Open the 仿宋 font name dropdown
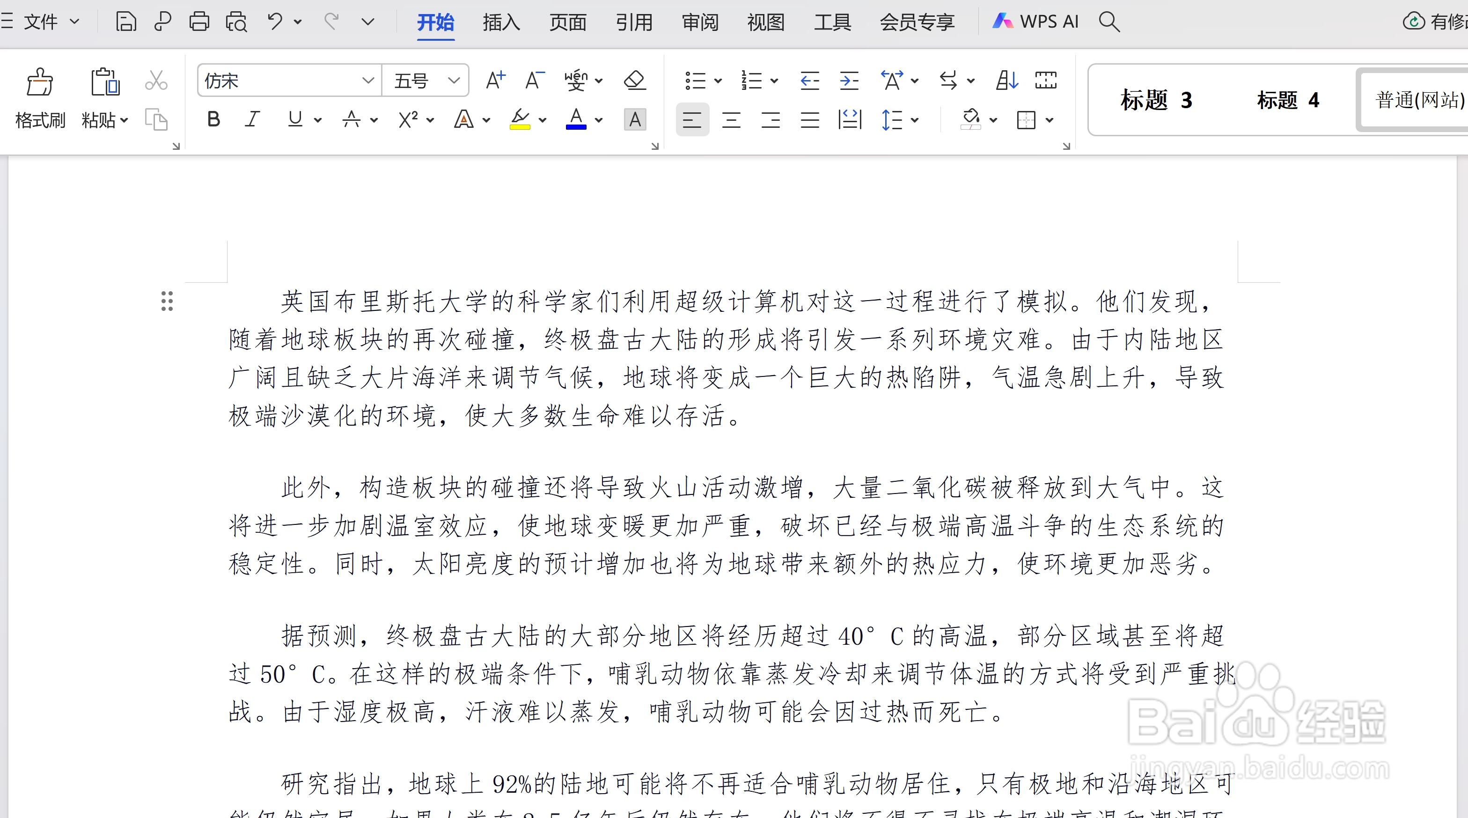The height and width of the screenshot is (818, 1468). tap(368, 80)
